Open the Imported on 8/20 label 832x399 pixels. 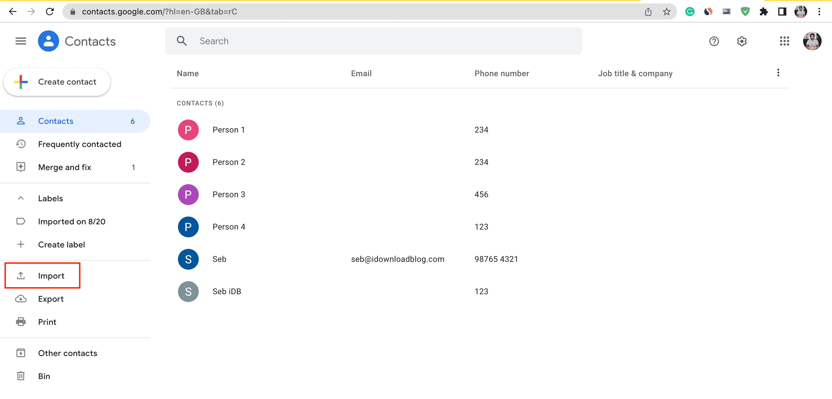tap(75, 221)
